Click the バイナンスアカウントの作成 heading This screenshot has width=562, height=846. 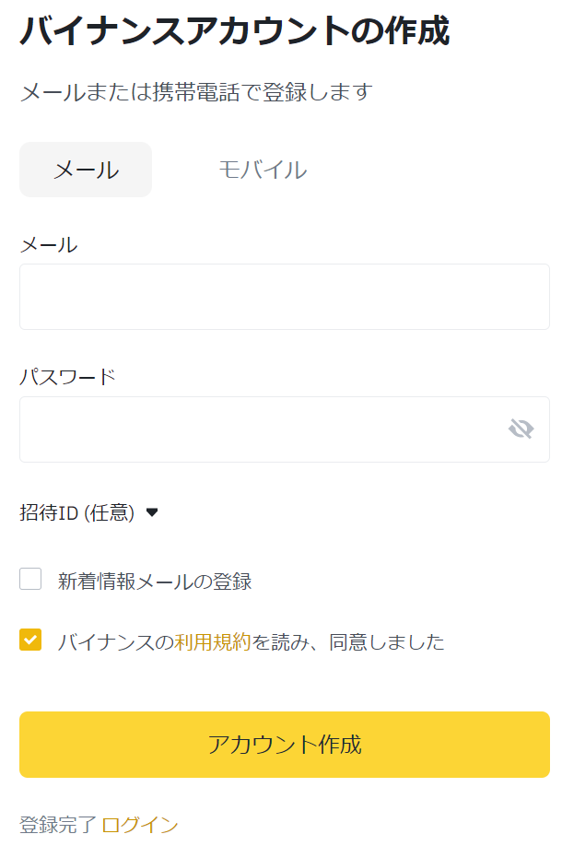coord(235,30)
